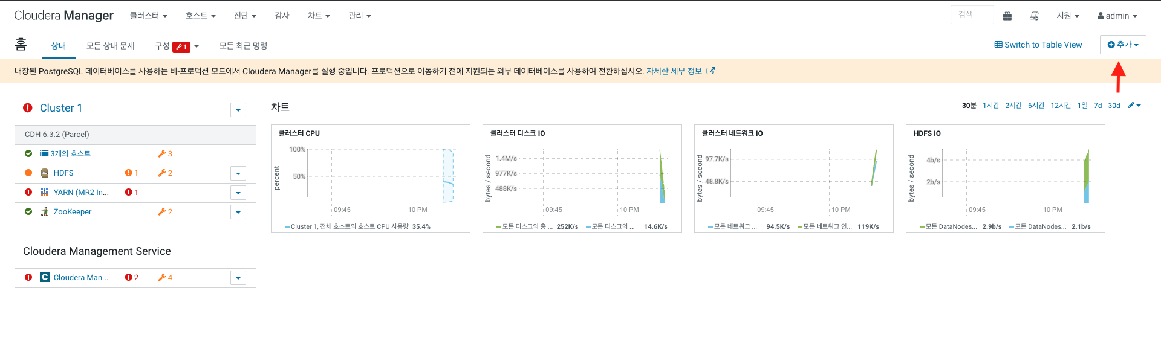Click hosts configuration wrench with 3

click(165, 154)
